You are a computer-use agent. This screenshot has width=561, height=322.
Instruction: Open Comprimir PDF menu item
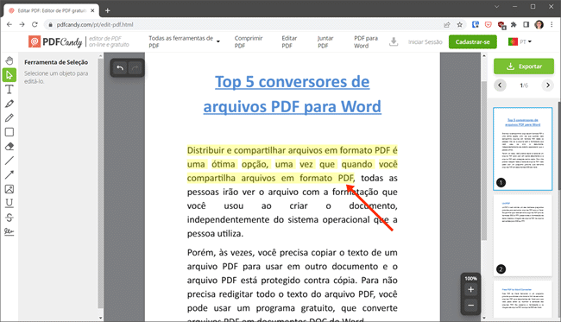[x=249, y=41]
